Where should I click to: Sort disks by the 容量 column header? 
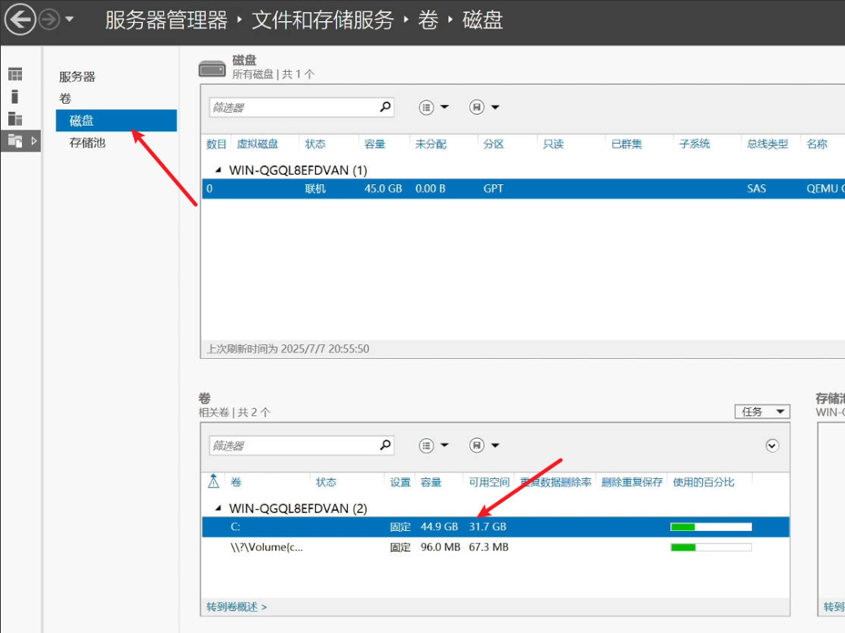pos(375,144)
